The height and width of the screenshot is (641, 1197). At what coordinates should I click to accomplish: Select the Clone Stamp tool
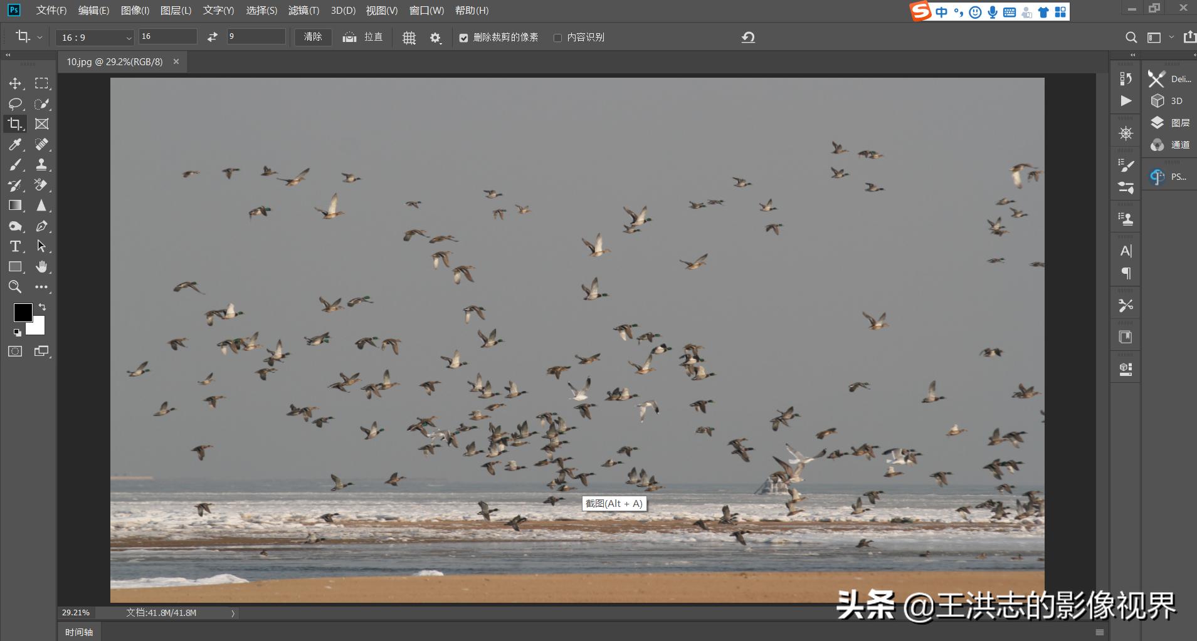pos(41,164)
